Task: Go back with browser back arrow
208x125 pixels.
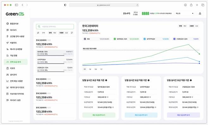Action: click(x=22, y=5)
